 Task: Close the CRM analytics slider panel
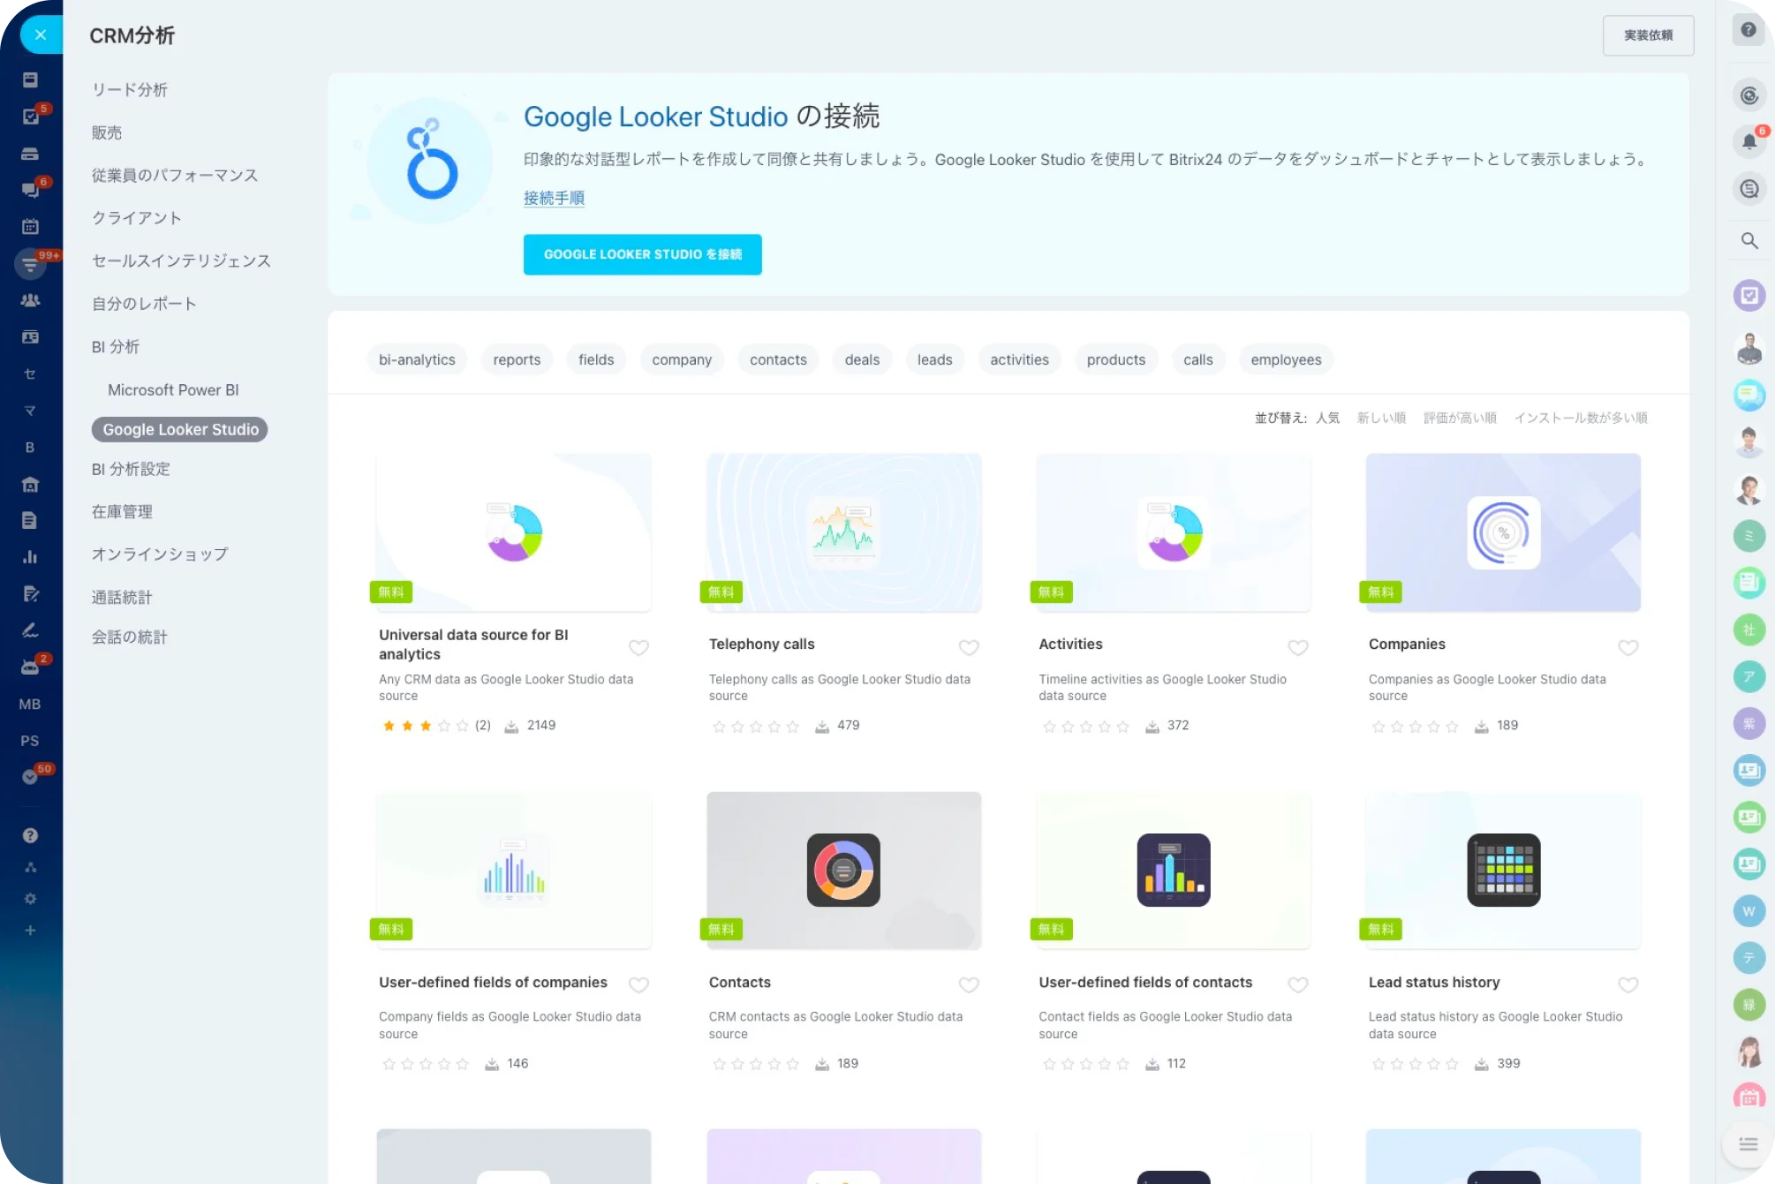click(x=41, y=35)
